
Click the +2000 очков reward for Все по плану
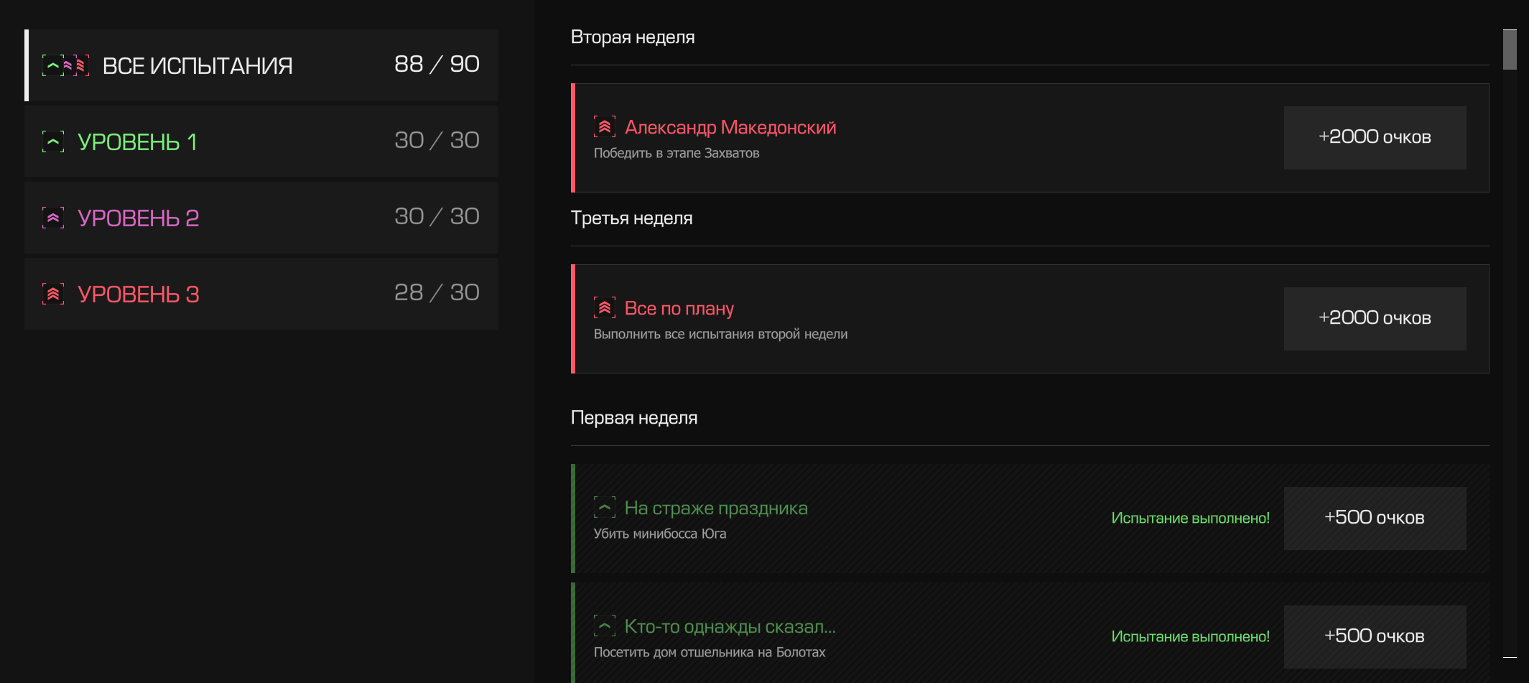[x=1375, y=319]
